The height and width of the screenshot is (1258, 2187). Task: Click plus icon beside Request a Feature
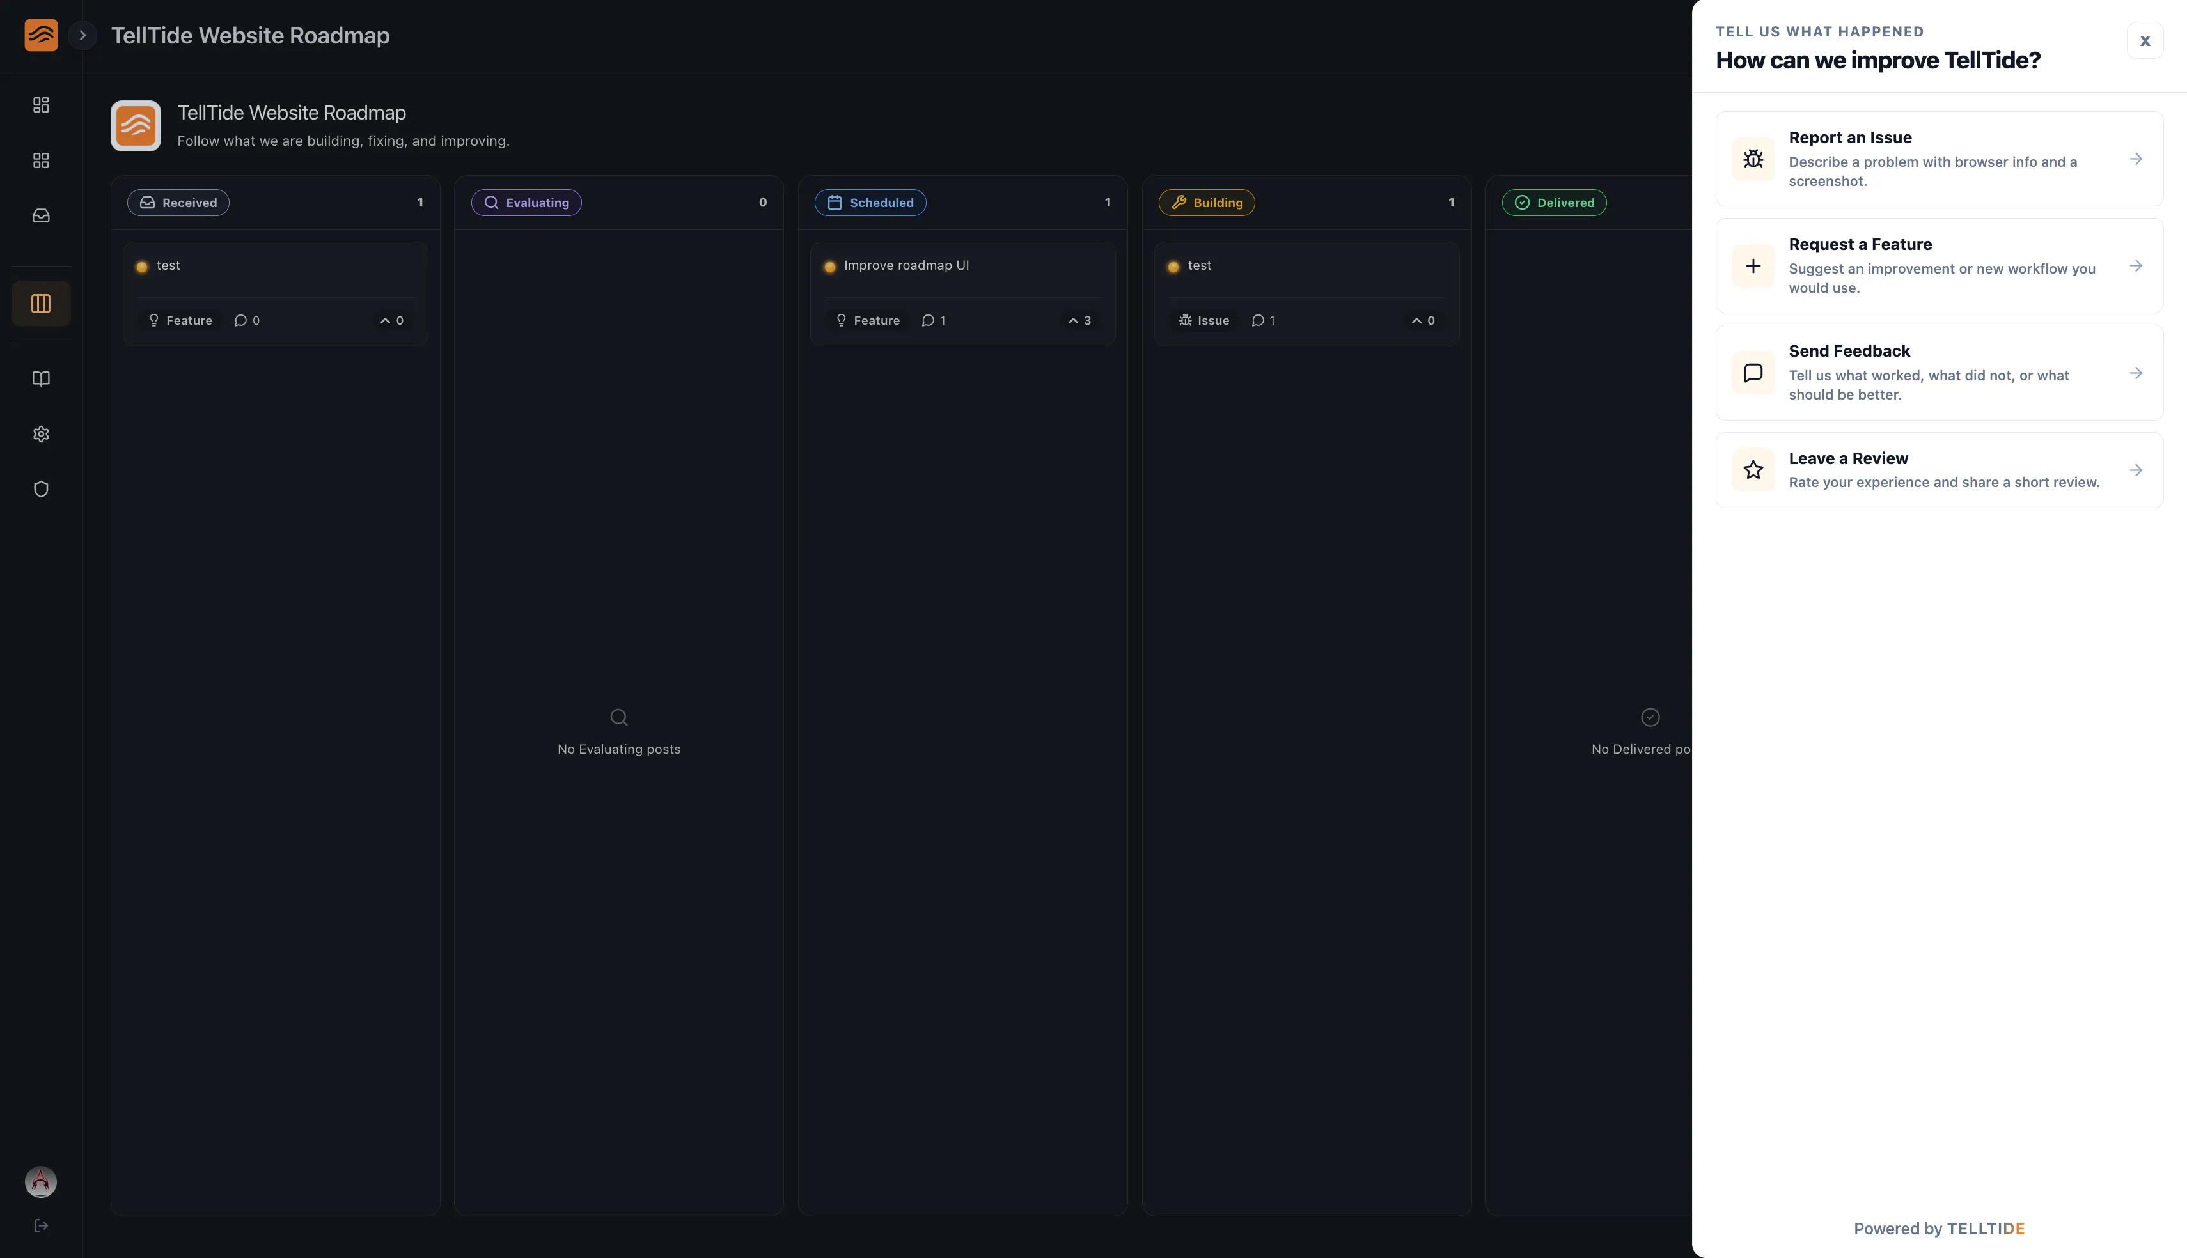point(1753,265)
